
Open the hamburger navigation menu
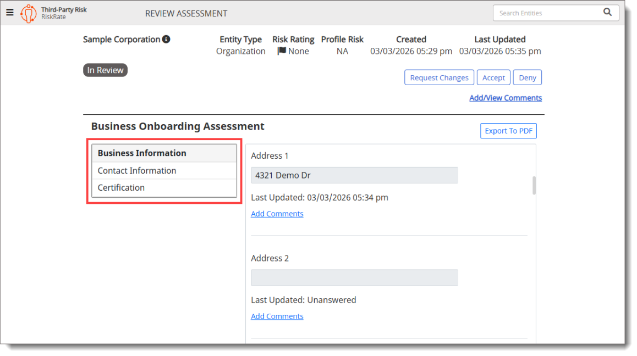[x=10, y=13]
